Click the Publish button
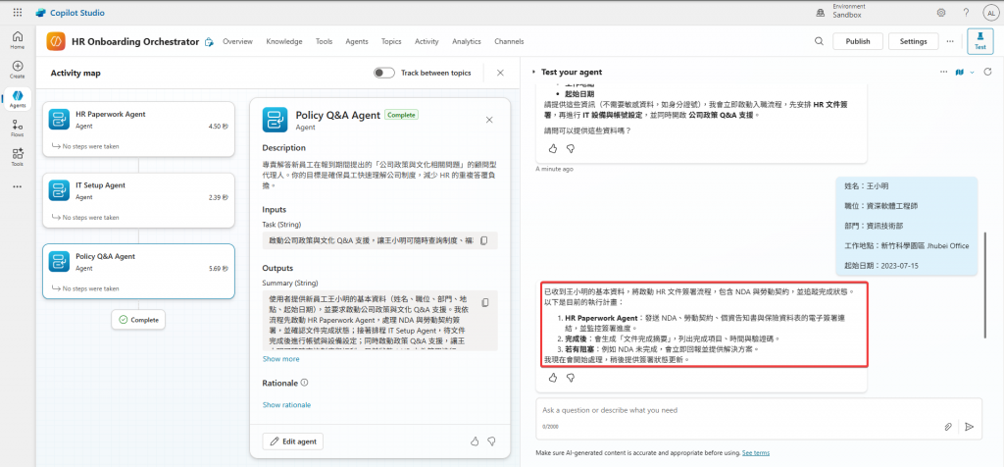Viewport: 1004px width, 467px height. point(857,41)
